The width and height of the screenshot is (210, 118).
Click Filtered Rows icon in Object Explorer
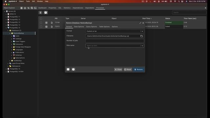(29, 8)
